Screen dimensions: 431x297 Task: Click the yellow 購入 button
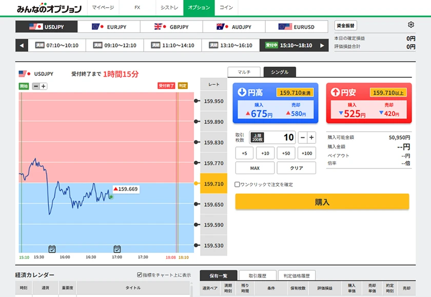click(322, 202)
